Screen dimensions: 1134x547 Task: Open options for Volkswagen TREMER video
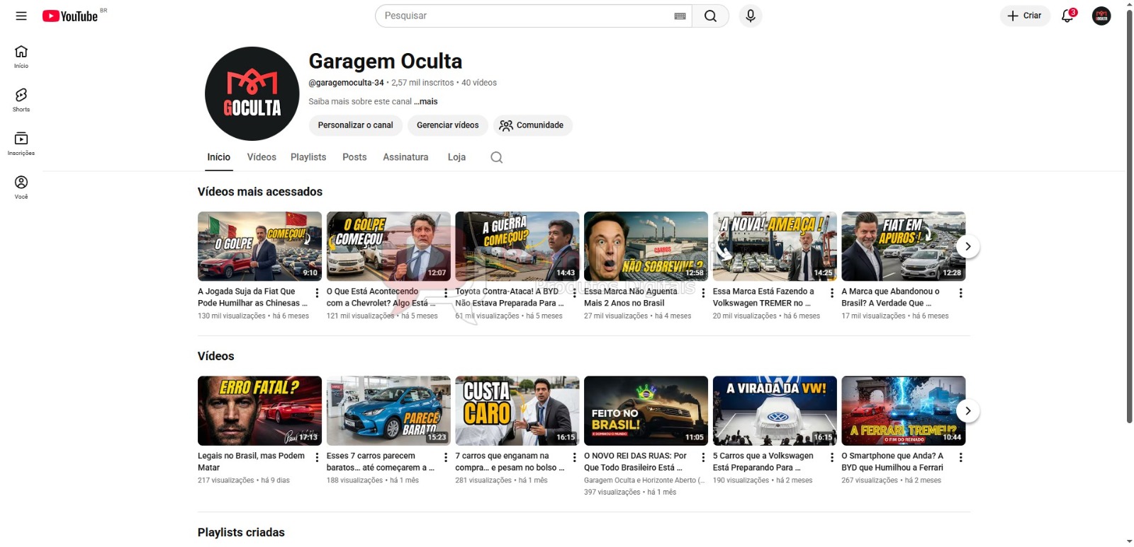832,293
